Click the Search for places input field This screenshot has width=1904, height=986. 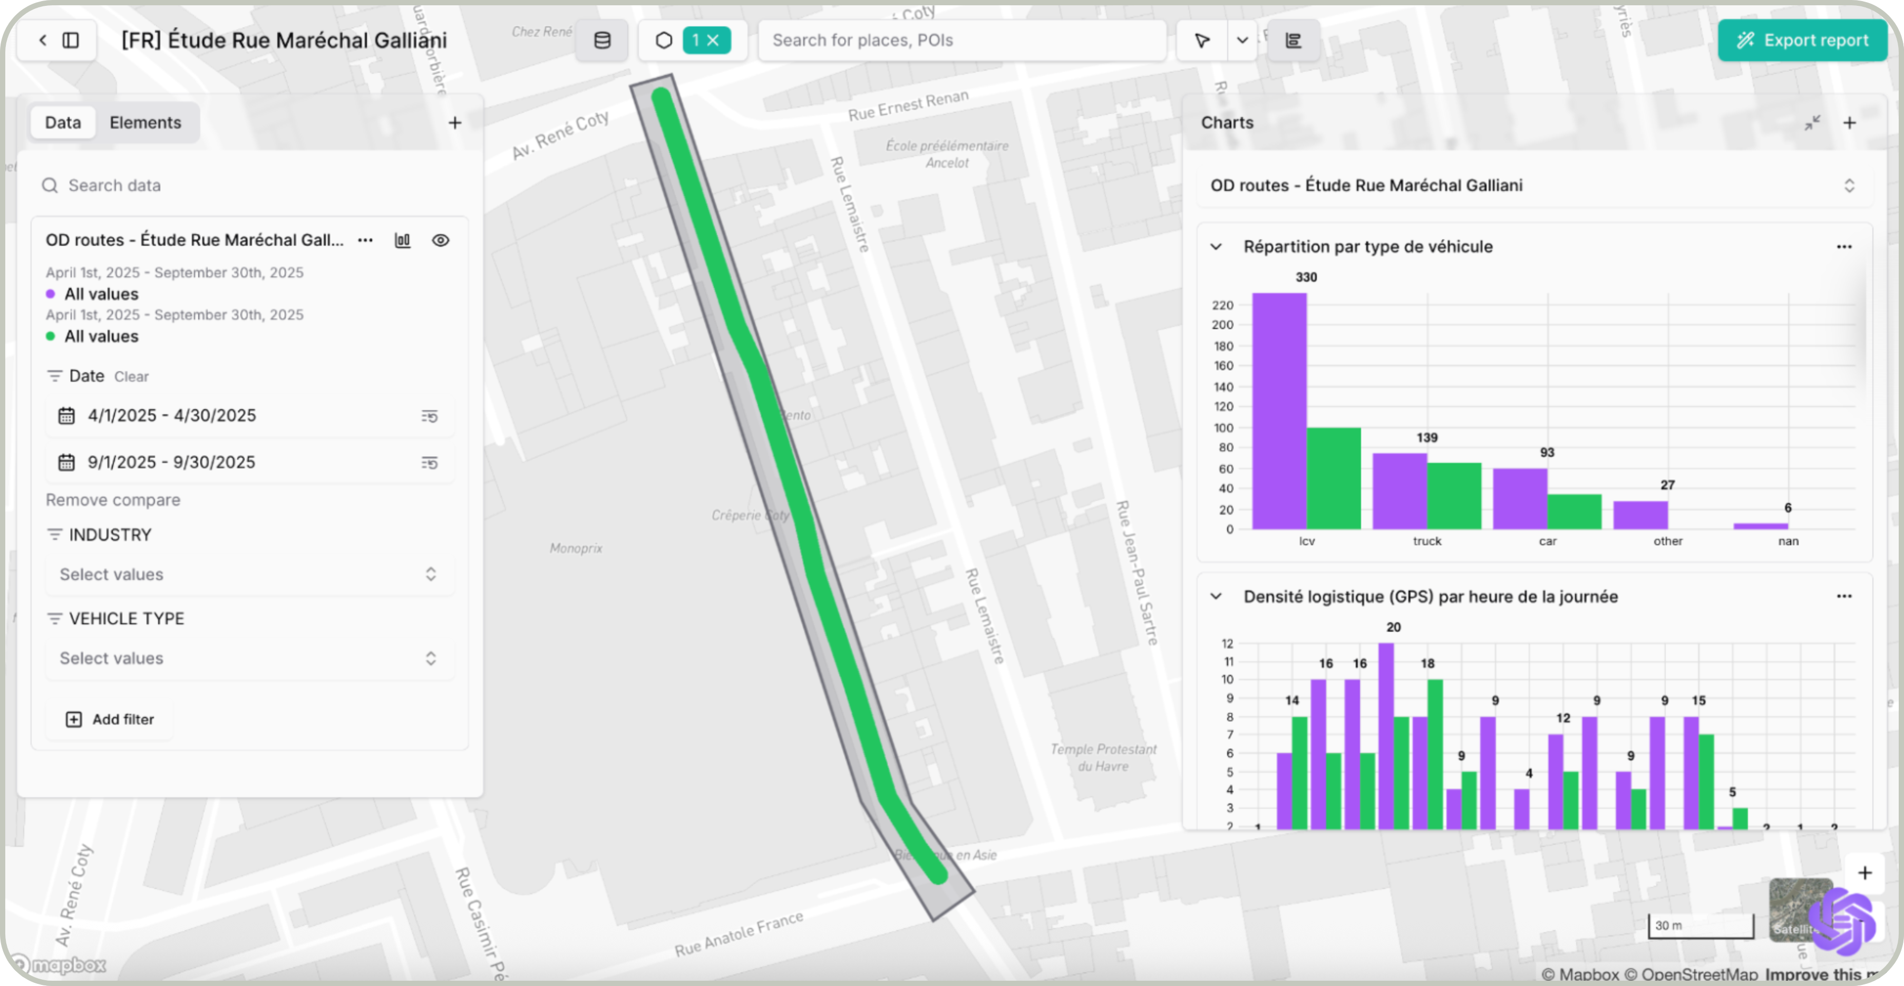click(961, 41)
